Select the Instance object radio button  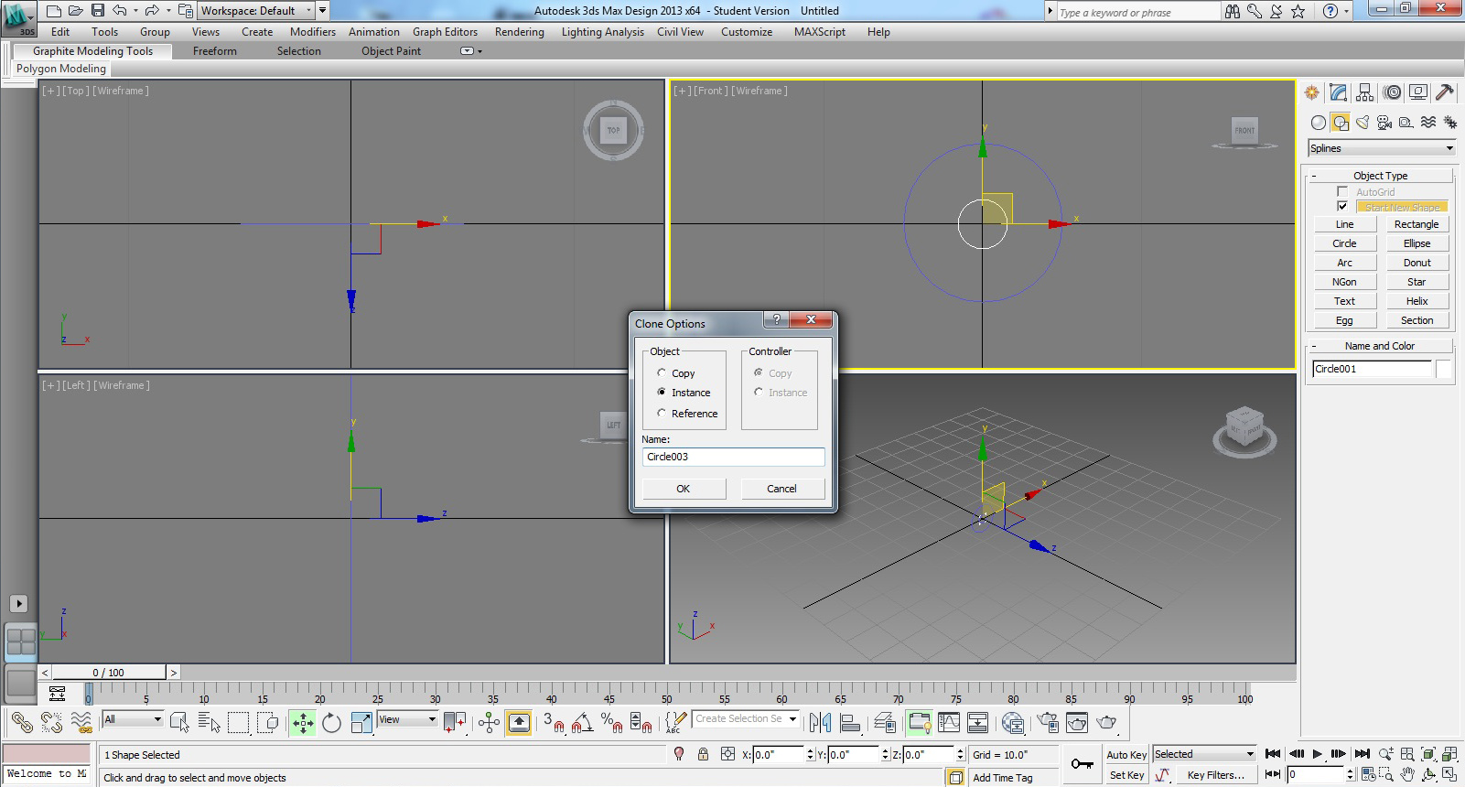point(662,392)
